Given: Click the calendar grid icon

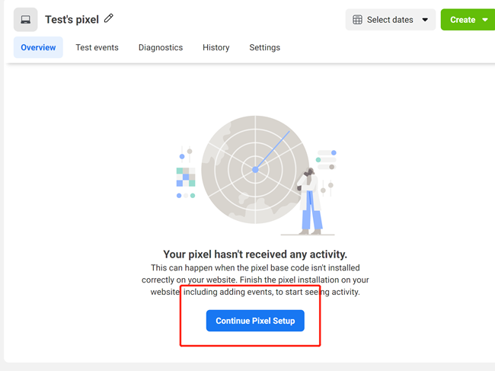Looking at the screenshot, I should [x=357, y=20].
